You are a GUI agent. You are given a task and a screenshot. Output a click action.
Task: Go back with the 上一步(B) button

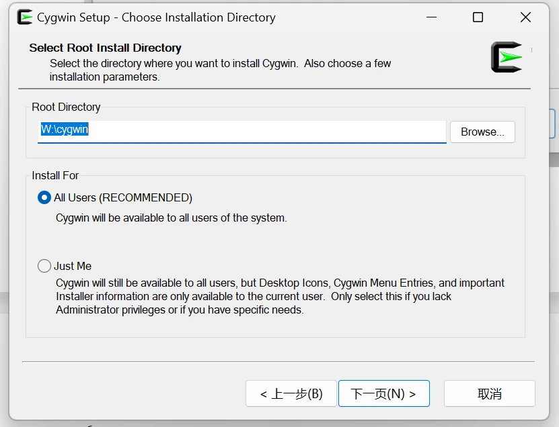click(291, 393)
